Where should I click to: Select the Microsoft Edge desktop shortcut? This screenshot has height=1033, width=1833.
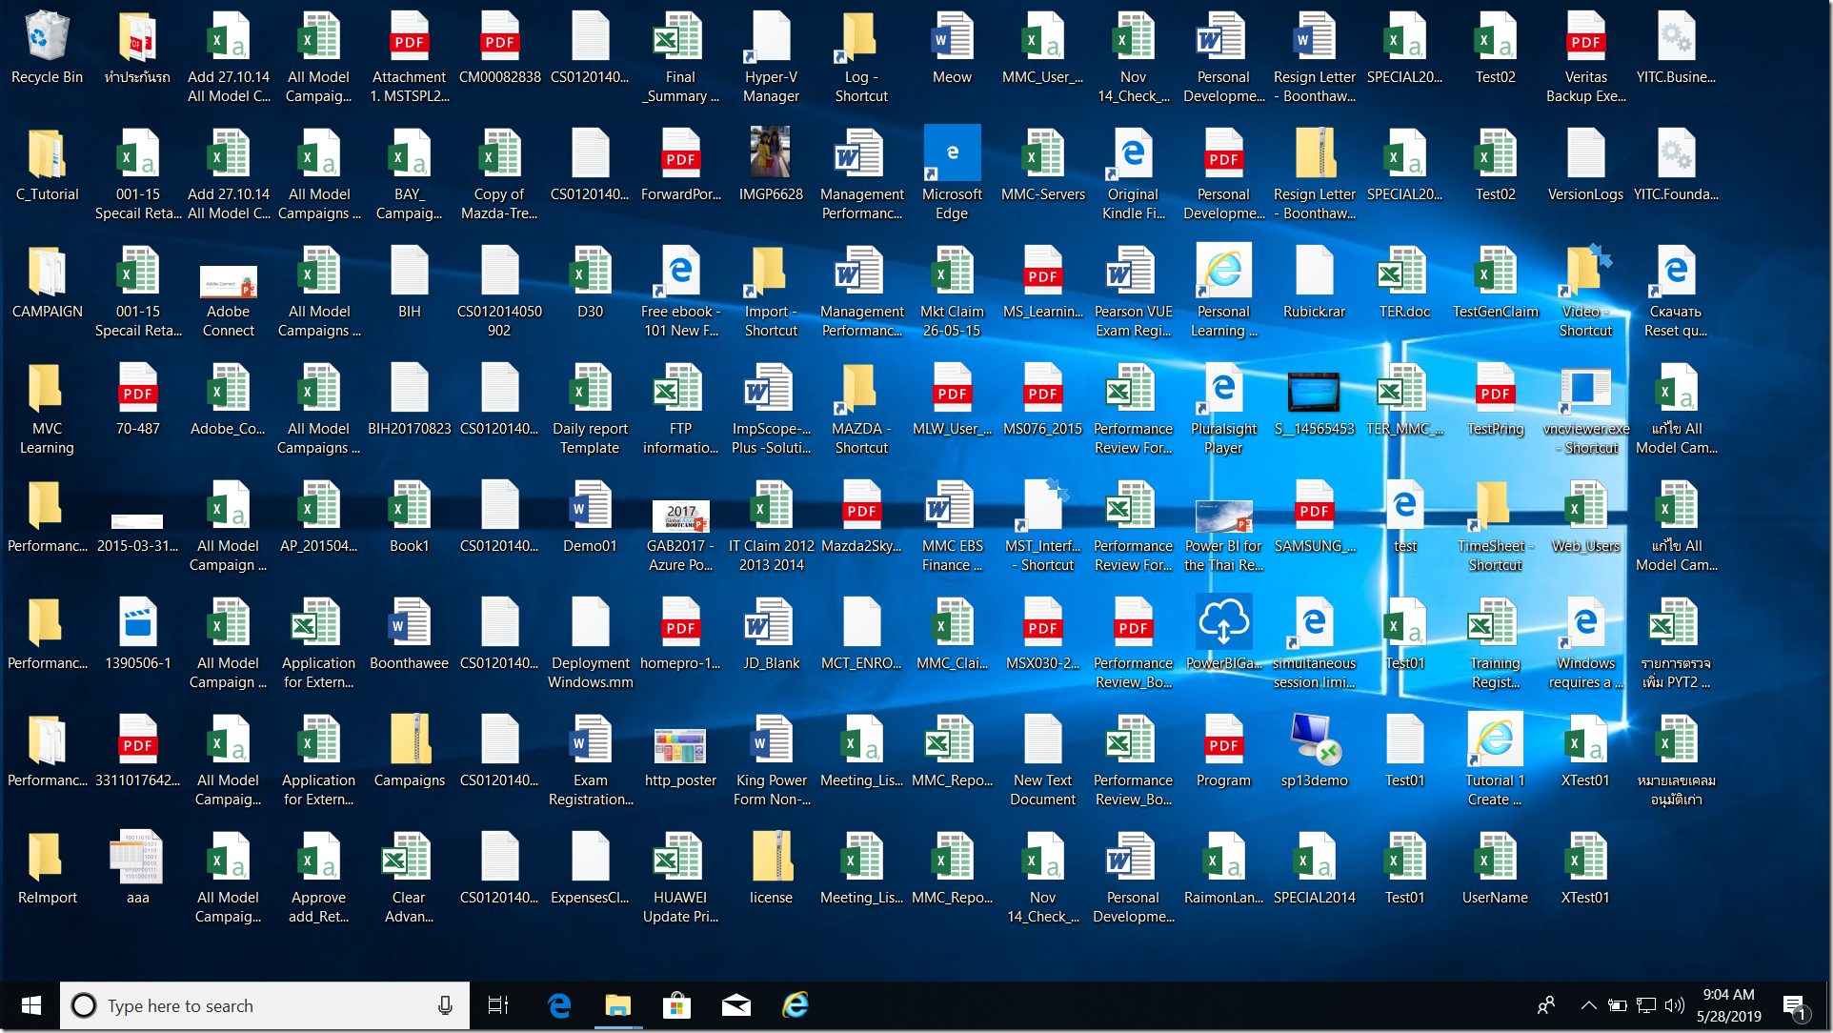click(952, 173)
